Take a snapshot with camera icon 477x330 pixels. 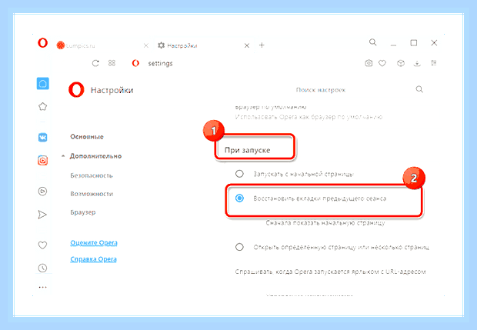[x=369, y=63]
